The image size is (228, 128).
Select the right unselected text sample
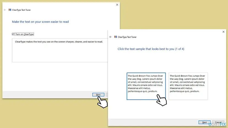[188, 86]
